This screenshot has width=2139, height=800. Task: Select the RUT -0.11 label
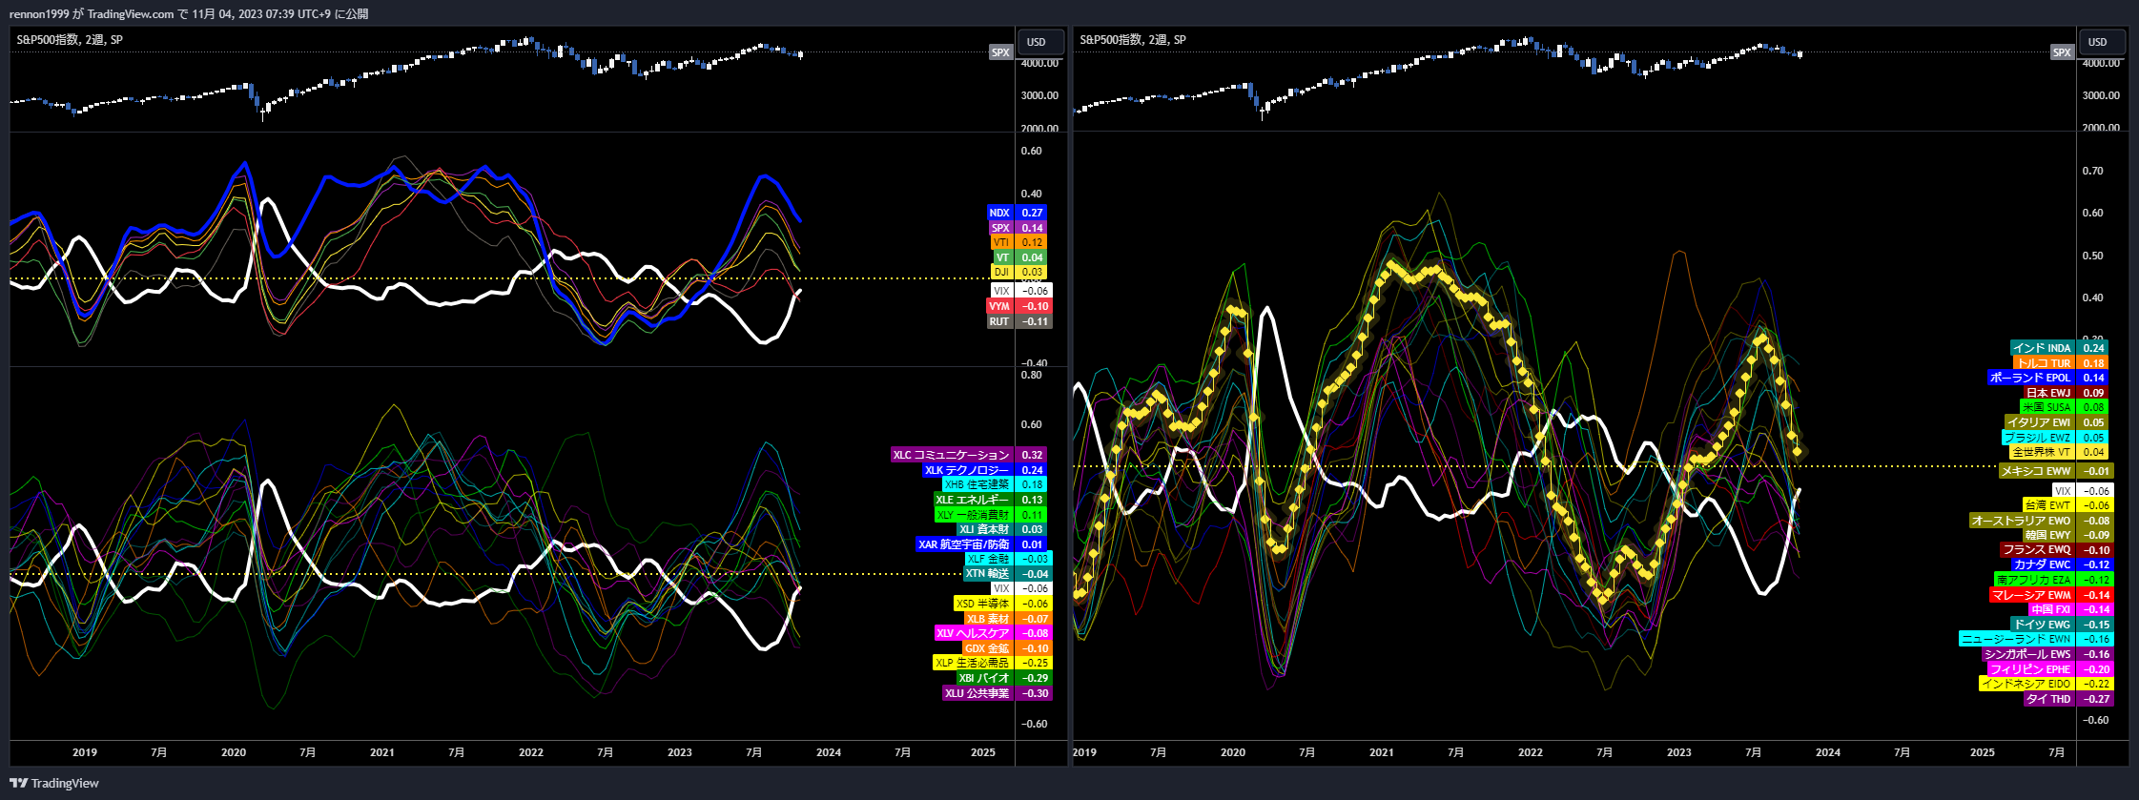point(1019,321)
